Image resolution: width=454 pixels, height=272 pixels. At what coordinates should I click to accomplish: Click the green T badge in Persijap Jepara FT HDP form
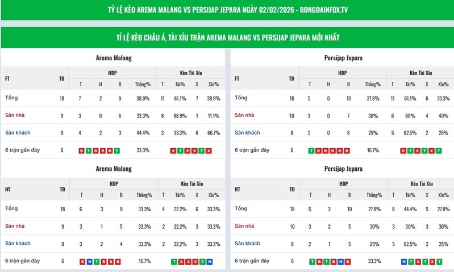(x=311, y=150)
